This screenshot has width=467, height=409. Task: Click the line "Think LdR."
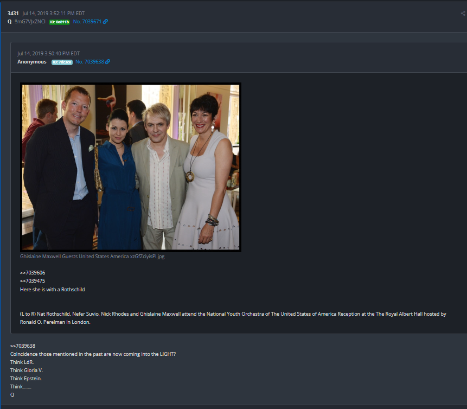(22, 362)
